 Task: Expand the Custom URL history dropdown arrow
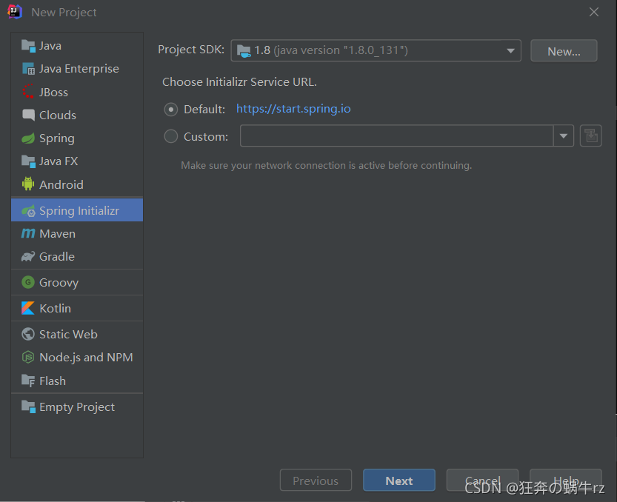564,135
